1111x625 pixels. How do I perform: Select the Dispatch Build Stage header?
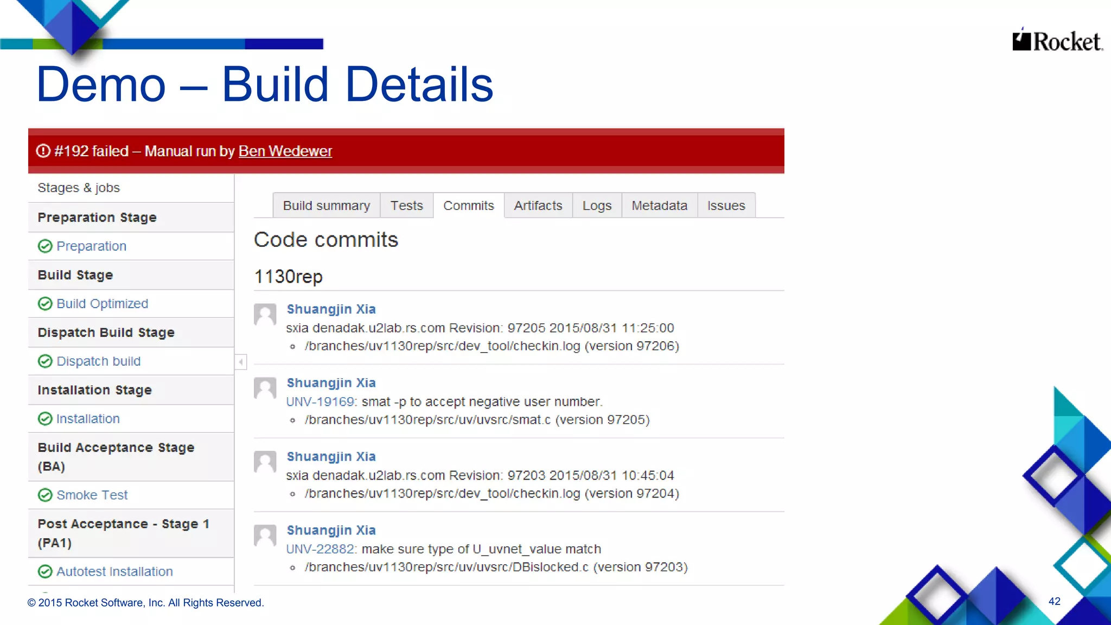[131, 333]
